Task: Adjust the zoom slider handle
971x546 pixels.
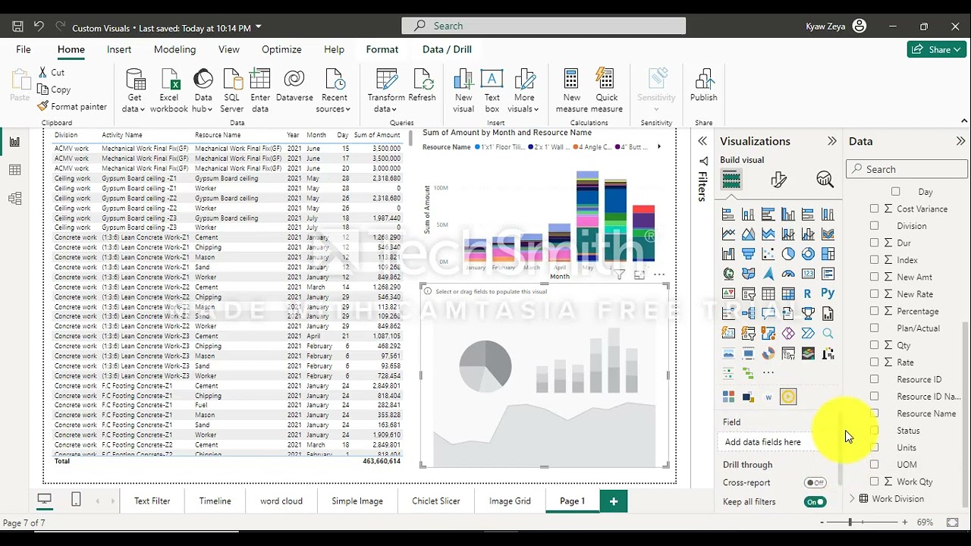Action: click(x=850, y=522)
